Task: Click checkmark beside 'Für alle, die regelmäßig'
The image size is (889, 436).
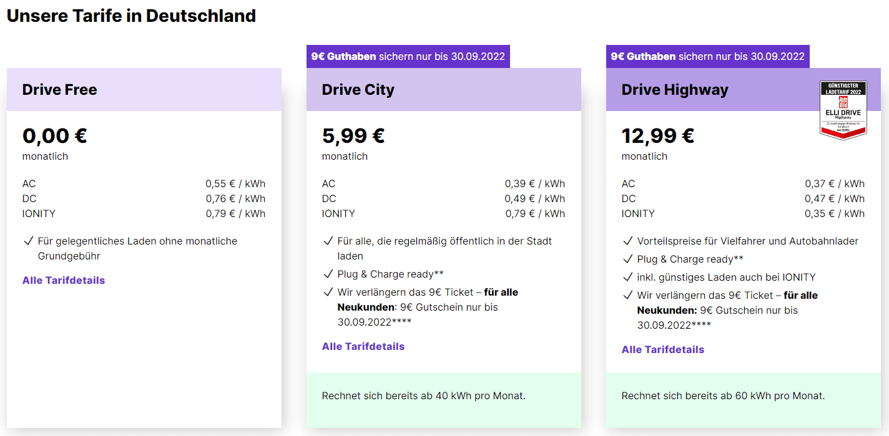Action: [328, 241]
